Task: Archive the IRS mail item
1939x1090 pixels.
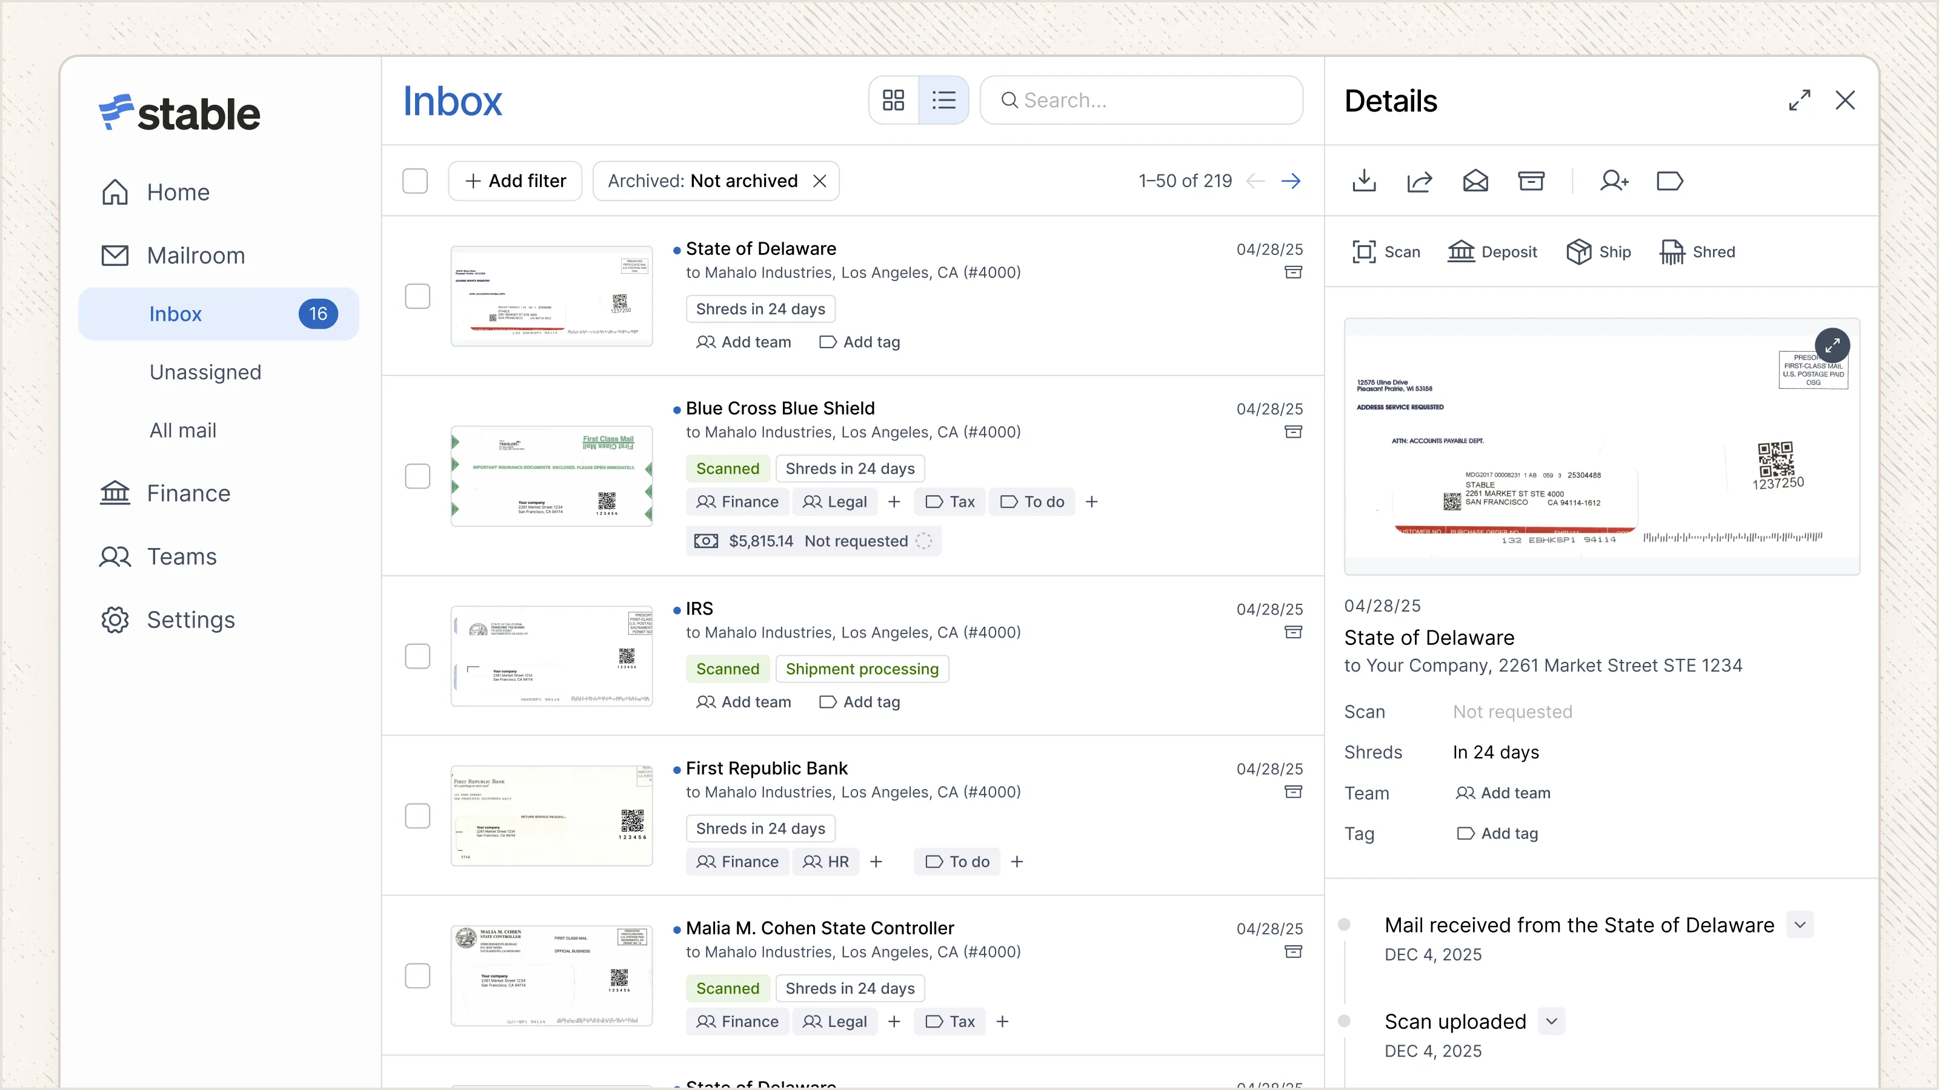Action: click(x=1292, y=633)
